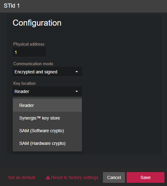Click the warning triangle icon

(48, 177)
